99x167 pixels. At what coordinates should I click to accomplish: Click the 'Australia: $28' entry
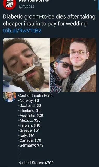[31, 115]
